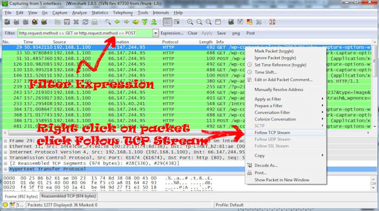The image size is (379, 211).
Task: Open the Statistics menu
Action: coord(100,13)
